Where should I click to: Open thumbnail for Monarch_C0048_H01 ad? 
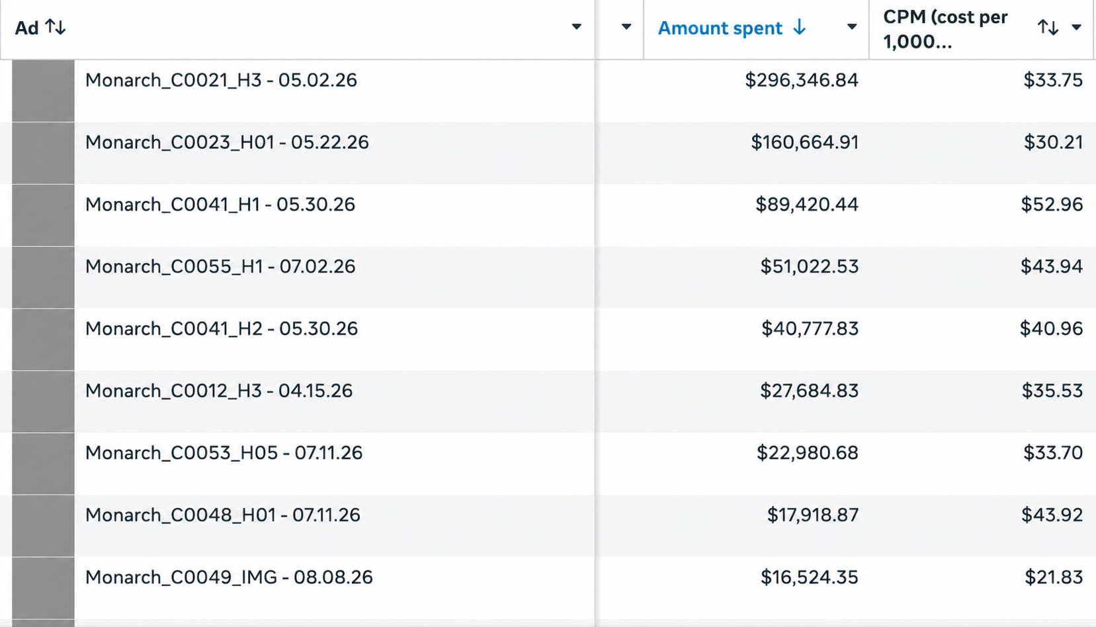click(43, 525)
